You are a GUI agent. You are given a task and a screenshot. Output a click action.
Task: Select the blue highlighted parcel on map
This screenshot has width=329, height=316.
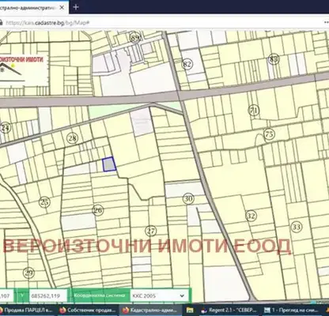(109, 164)
